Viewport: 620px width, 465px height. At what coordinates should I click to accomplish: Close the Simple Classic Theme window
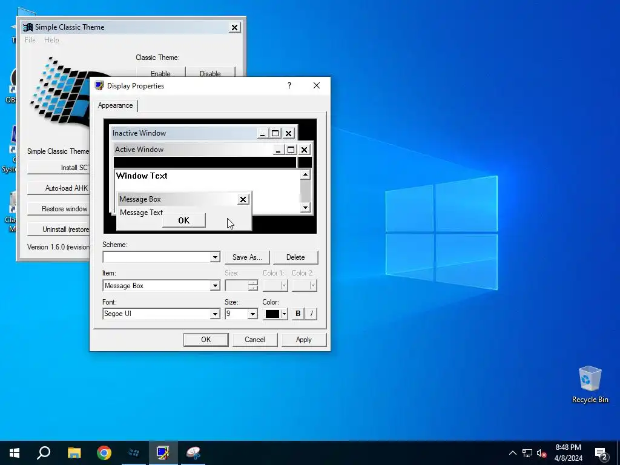coord(234,27)
